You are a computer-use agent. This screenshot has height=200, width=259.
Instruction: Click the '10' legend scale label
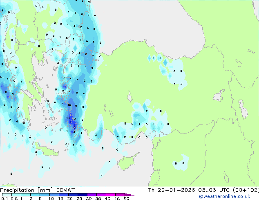point(51,198)
